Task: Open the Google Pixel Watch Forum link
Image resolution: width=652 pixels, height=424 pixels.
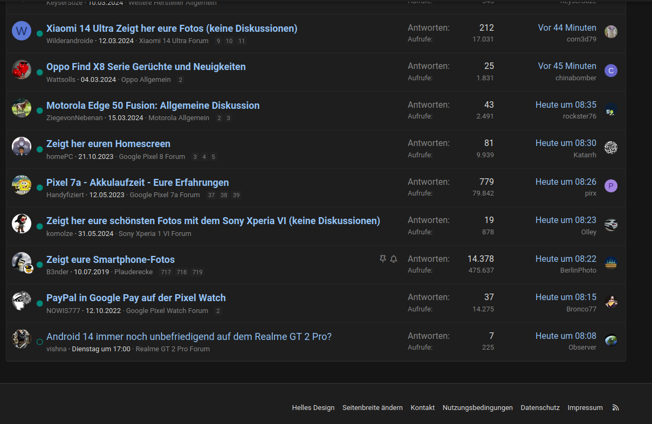Action: [x=167, y=311]
